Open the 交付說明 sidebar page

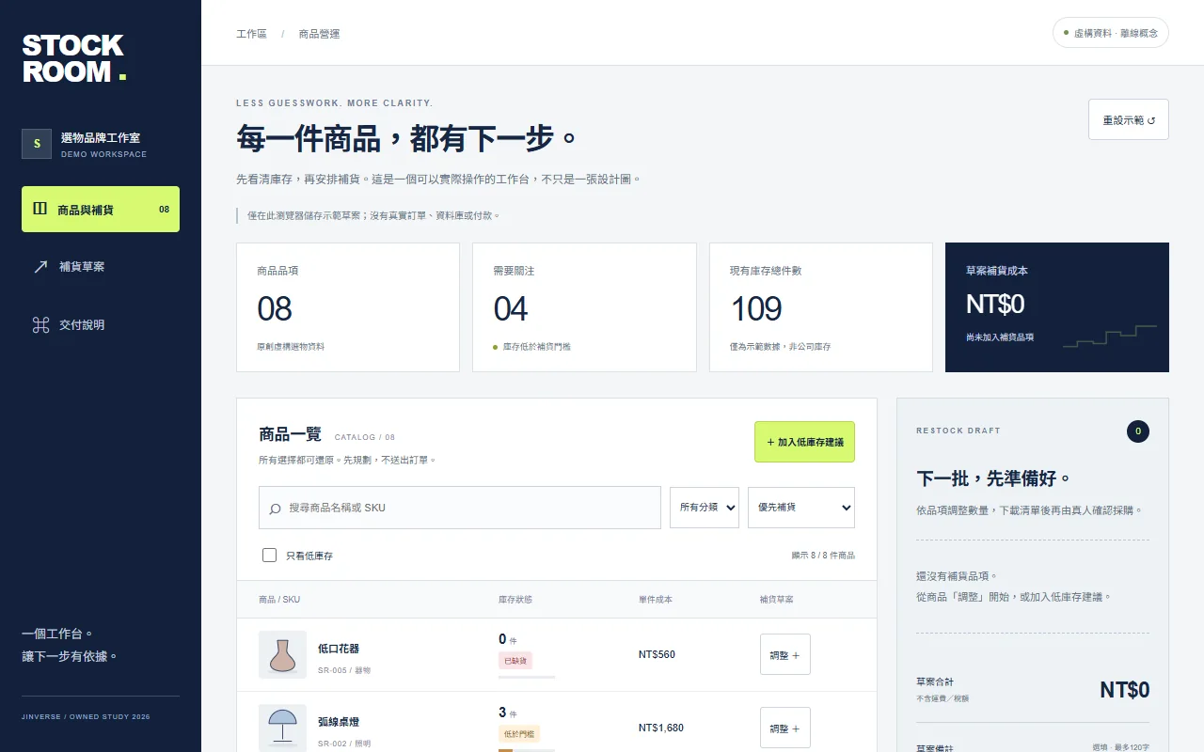pyautogui.click(x=101, y=325)
